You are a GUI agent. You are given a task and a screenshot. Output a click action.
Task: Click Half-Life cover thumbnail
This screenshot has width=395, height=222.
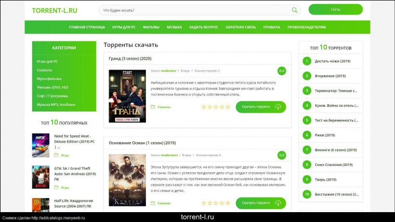pyautogui.click(x=41, y=205)
